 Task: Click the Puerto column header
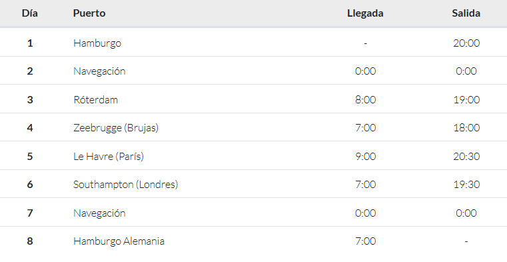coord(89,13)
